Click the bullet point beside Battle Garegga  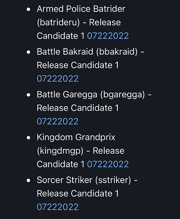[x=28, y=95]
